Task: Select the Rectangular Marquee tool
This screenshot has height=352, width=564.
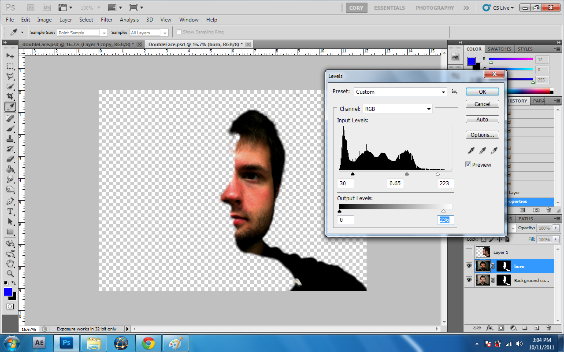Action: click(10, 66)
